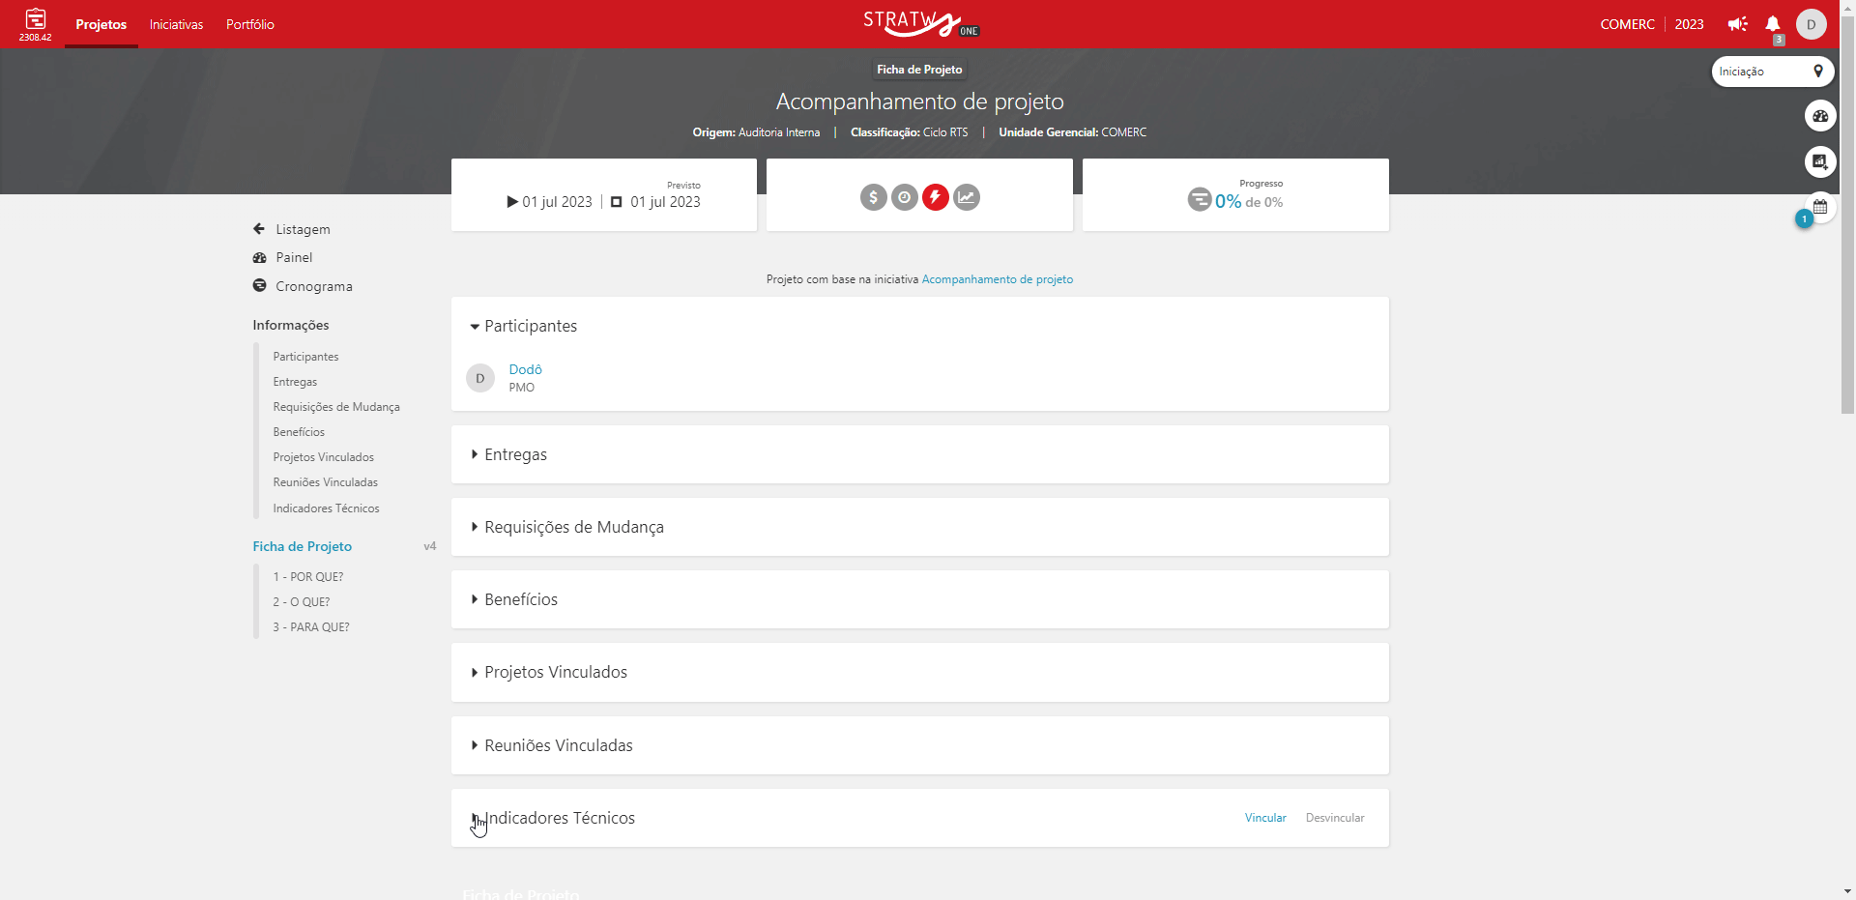Click the Ficha de Projeto header badge
The width and height of the screenshot is (1856, 900).
coord(919,70)
